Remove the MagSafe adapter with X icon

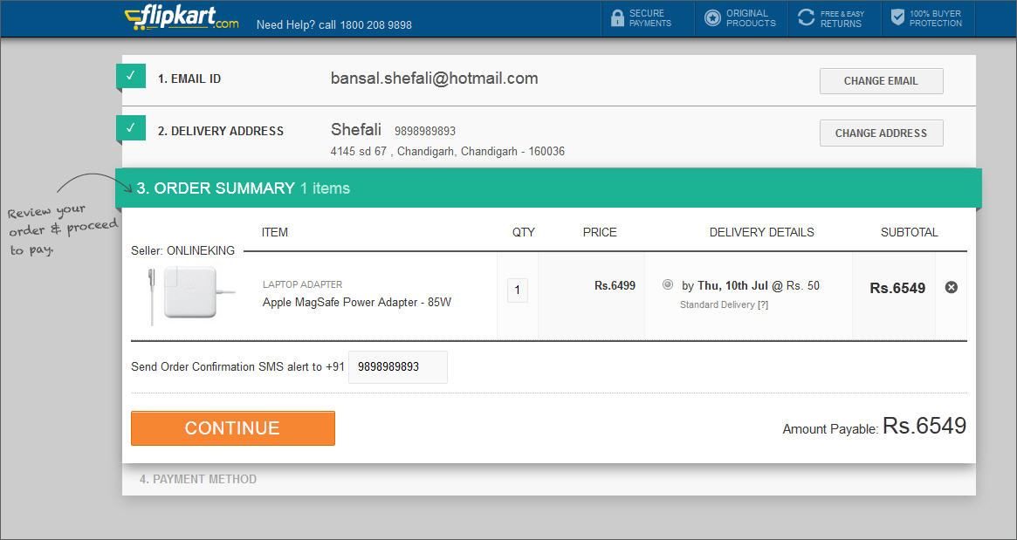coord(952,287)
